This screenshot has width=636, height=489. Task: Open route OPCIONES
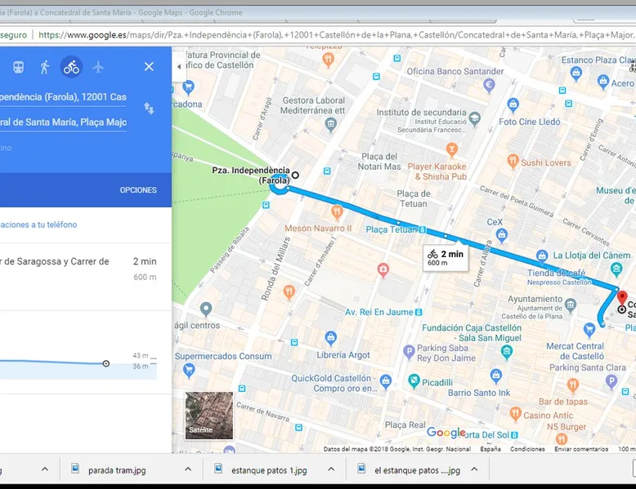point(138,190)
